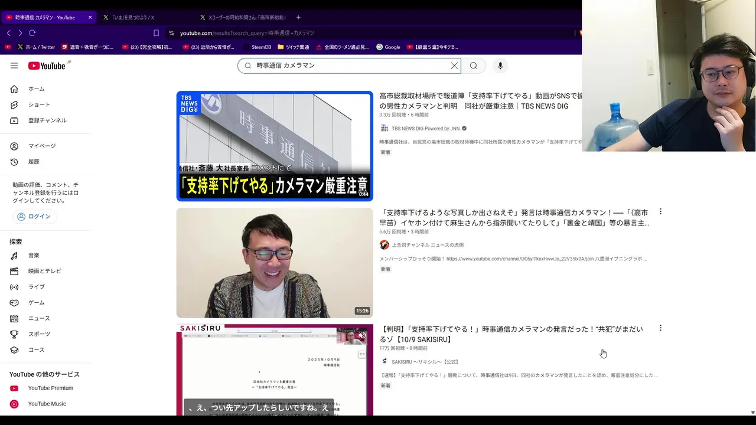Open the 【判明】「支持率下げてやる！」 video title

coord(511,334)
